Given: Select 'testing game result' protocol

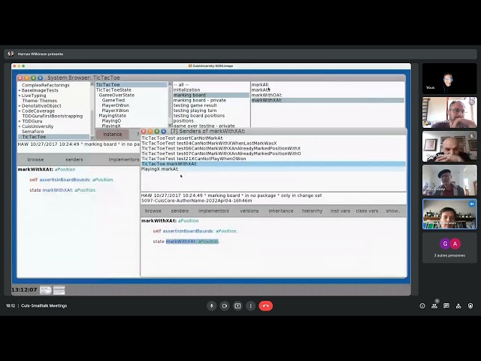Looking at the screenshot, I should 195,105.
